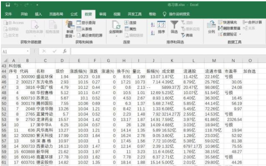Image resolution: width=266 pixels, height=166 pixels.
Task: Open 自其他来源 dropdown
Action: tap(35, 28)
